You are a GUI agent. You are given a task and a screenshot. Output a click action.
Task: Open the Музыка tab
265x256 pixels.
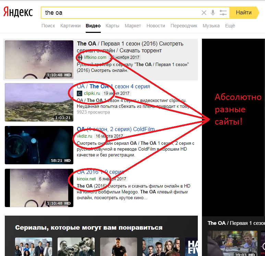(x=211, y=26)
